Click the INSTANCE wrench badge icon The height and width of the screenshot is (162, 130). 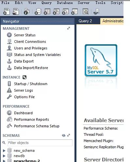tap(24, 77)
